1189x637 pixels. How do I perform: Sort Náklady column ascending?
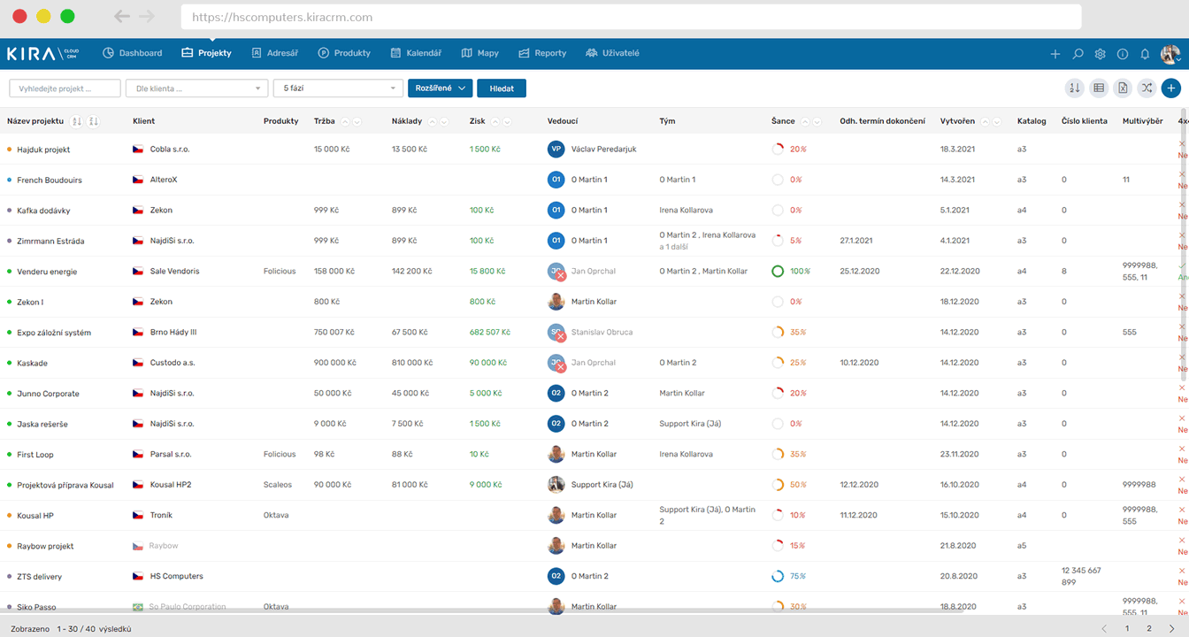tap(432, 121)
